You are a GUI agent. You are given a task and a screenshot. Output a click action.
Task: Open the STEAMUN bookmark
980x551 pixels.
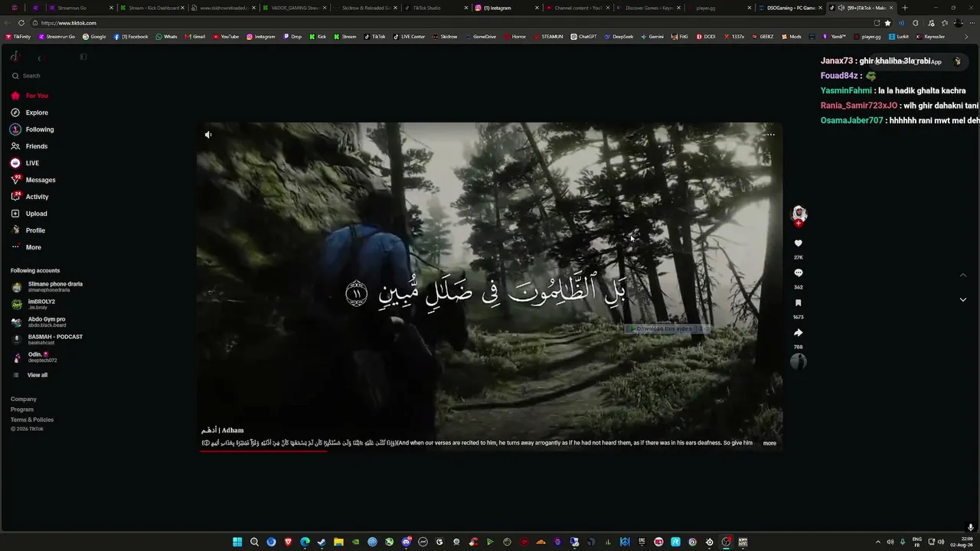[x=548, y=37]
